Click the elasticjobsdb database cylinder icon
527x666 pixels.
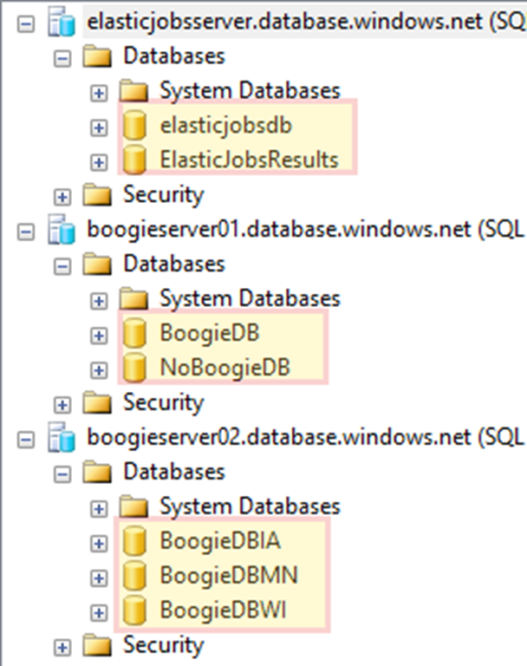(133, 126)
